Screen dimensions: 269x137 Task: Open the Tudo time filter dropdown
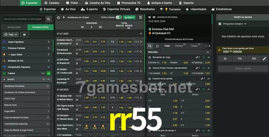11,35
